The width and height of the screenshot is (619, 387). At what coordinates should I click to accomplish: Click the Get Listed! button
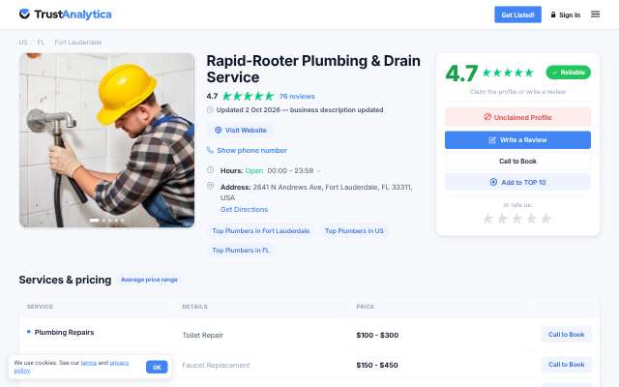coord(517,15)
